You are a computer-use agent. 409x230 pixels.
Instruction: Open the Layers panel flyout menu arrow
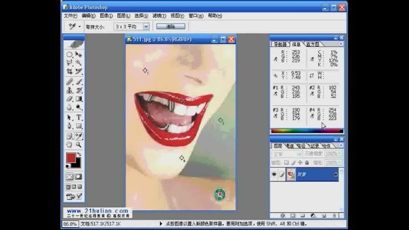point(341,145)
